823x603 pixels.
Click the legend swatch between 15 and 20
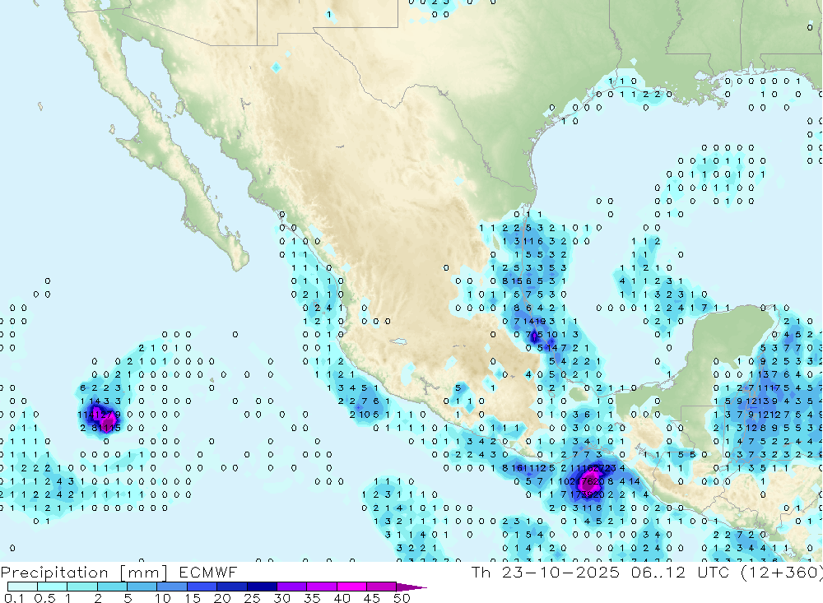pyautogui.click(x=202, y=587)
